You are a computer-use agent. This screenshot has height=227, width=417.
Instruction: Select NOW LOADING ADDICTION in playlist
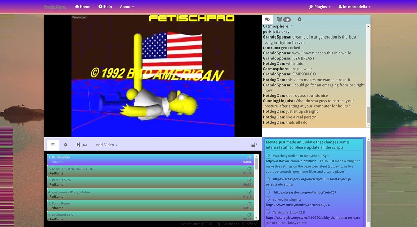[151, 171]
